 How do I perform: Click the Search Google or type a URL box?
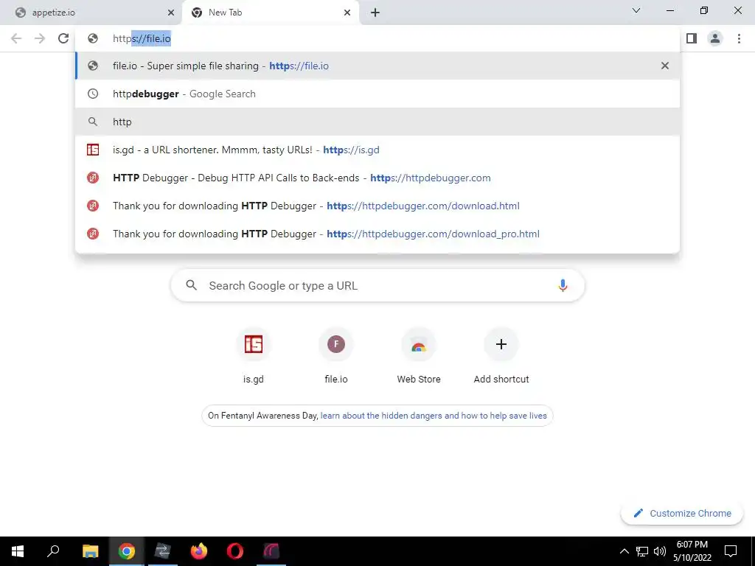click(x=377, y=285)
